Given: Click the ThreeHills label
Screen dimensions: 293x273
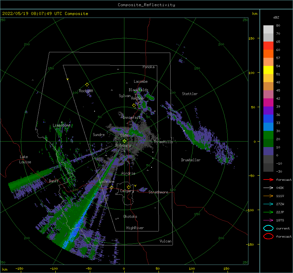Looking at the screenshot, I should click(163, 142).
